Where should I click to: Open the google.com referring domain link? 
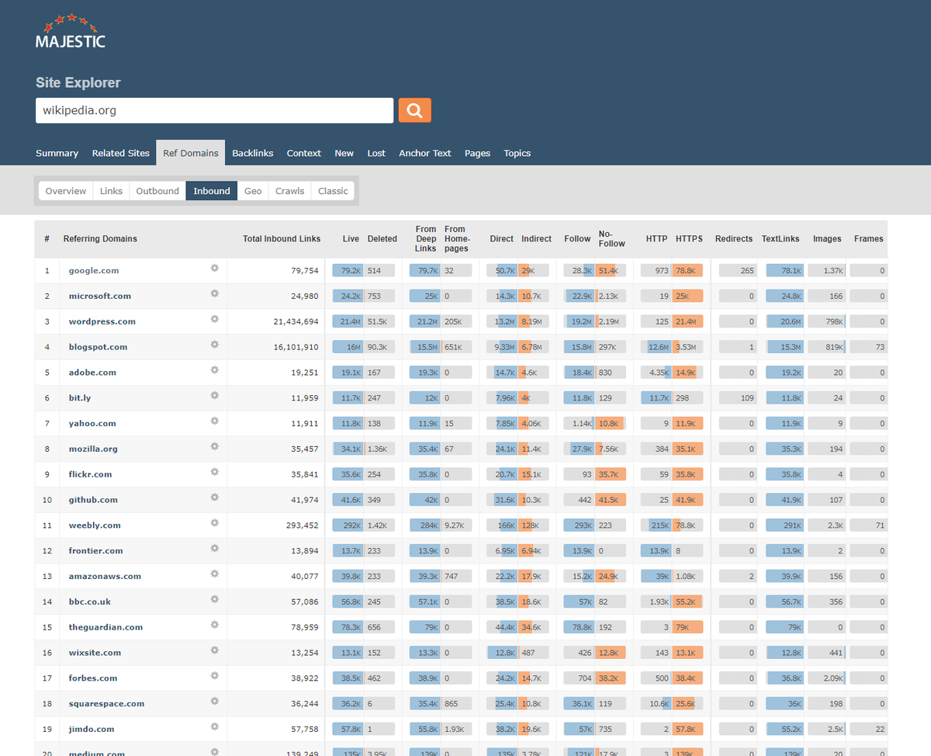point(94,271)
